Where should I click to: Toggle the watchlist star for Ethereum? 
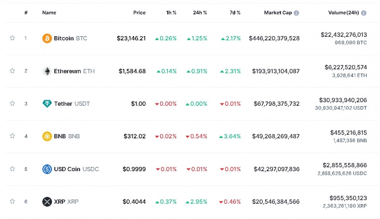[13, 71]
